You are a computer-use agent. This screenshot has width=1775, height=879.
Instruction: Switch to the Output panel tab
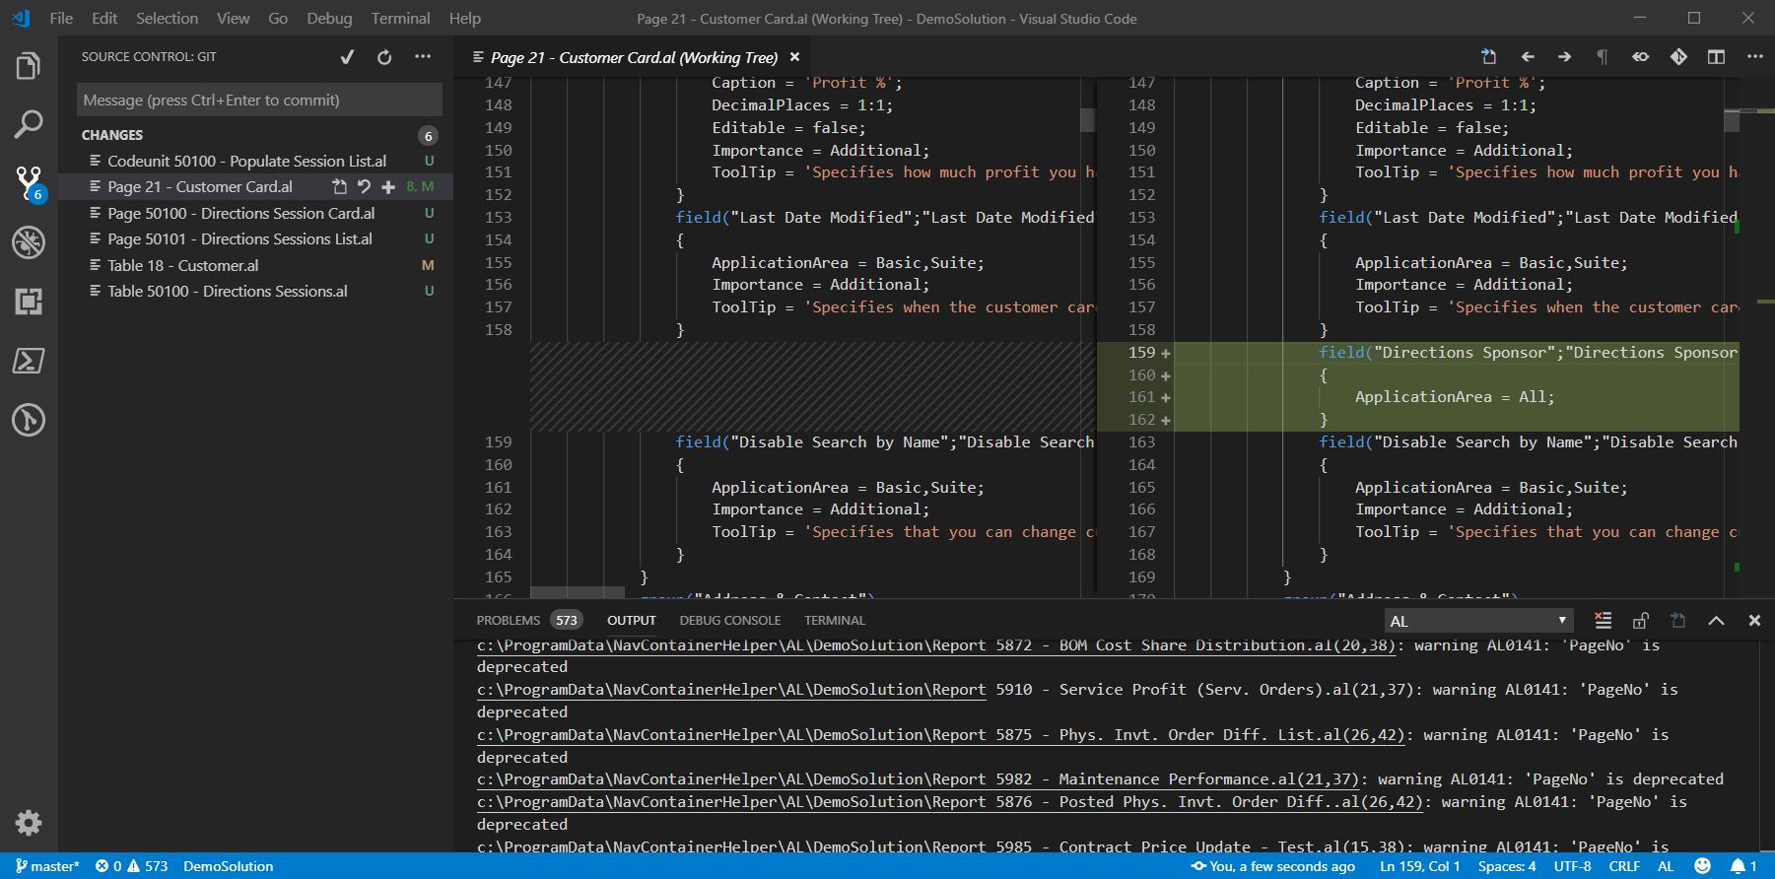632,621
